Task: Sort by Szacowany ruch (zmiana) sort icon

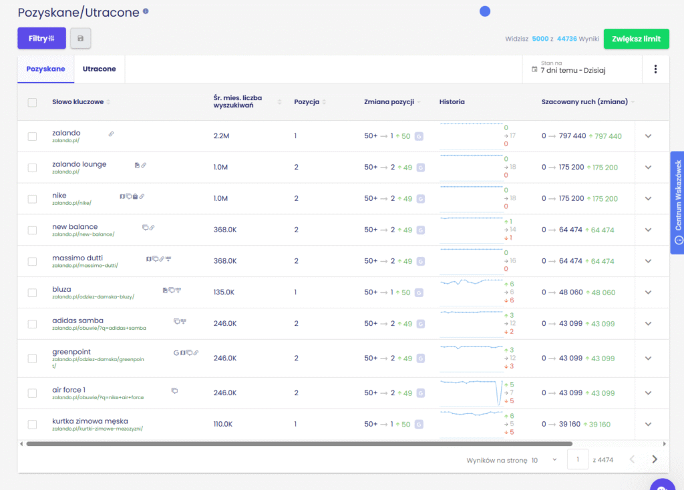Action: [x=633, y=102]
